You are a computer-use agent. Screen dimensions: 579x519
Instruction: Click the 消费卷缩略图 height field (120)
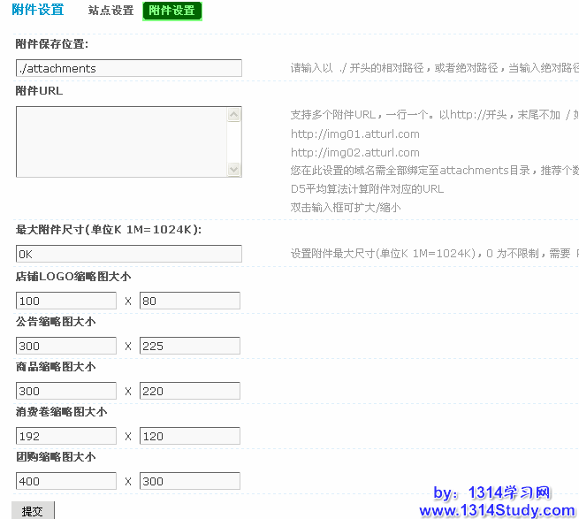click(189, 436)
